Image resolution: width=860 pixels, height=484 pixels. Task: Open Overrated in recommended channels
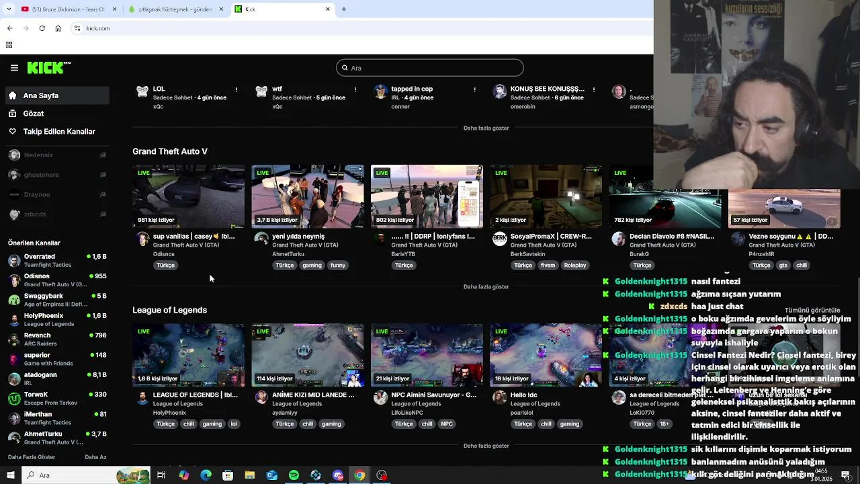click(x=57, y=261)
